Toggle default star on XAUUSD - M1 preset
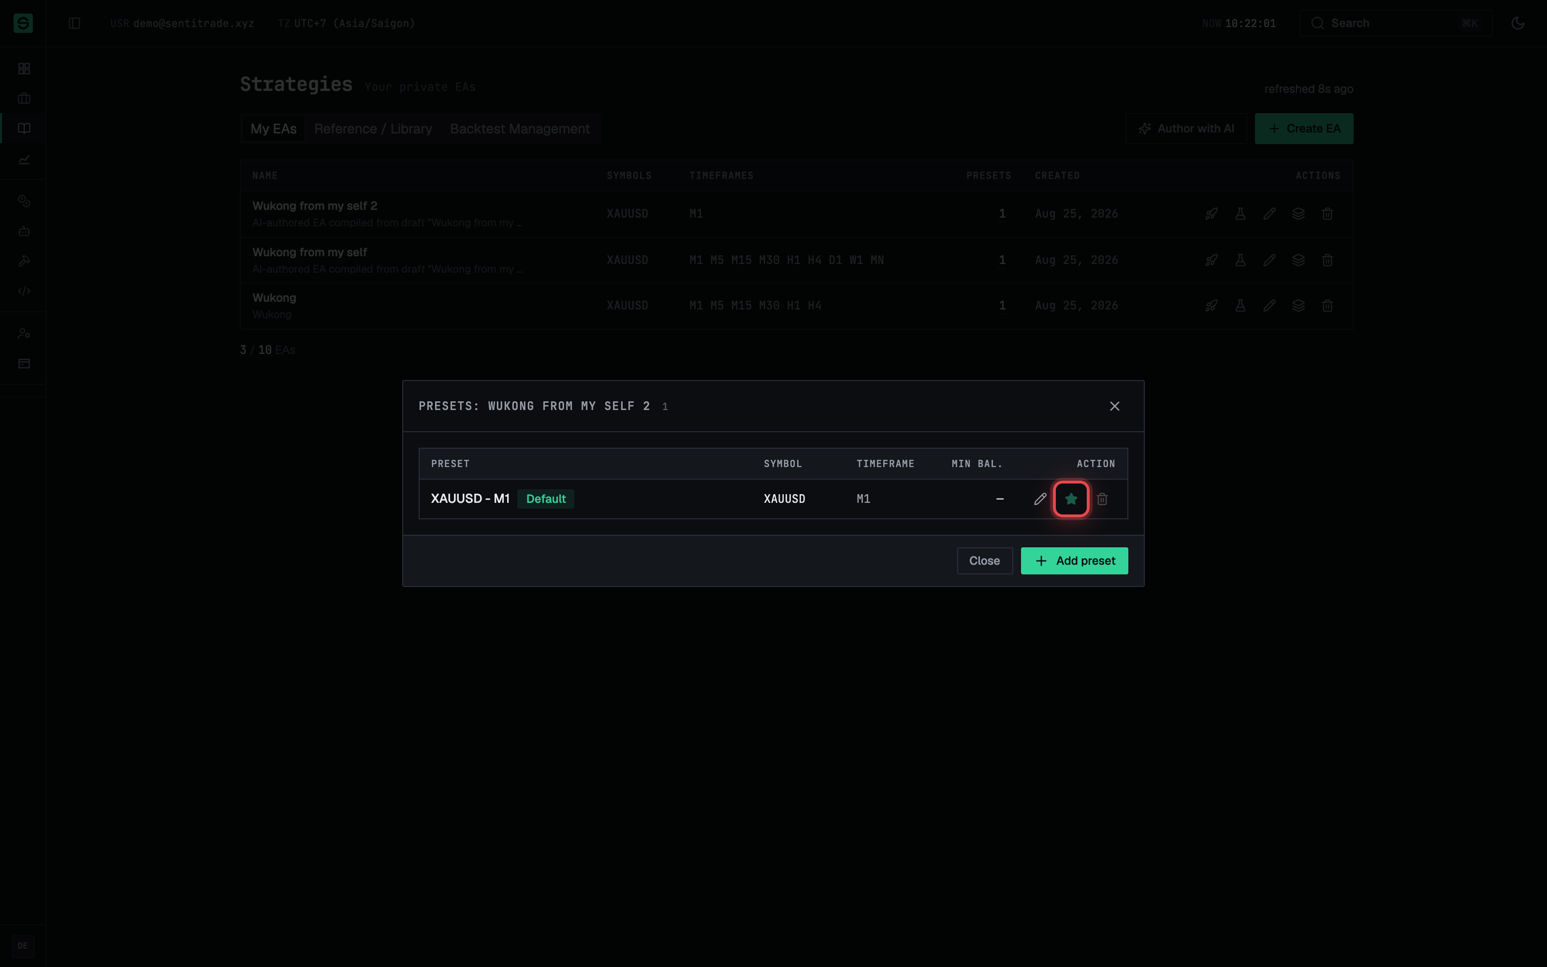 1071,499
